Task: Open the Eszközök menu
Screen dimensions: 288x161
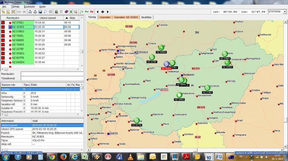Action: [29, 7]
